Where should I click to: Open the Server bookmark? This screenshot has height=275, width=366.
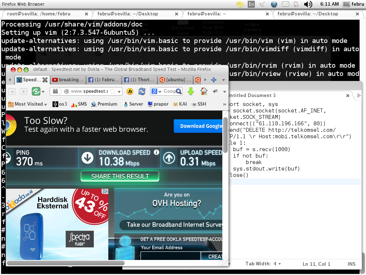click(x=133, y=104)
